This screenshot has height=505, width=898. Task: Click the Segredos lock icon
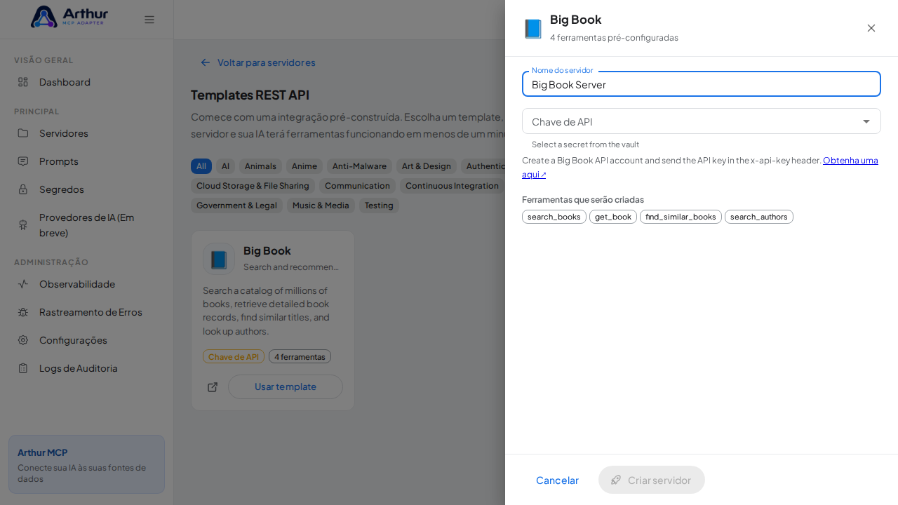23,189
